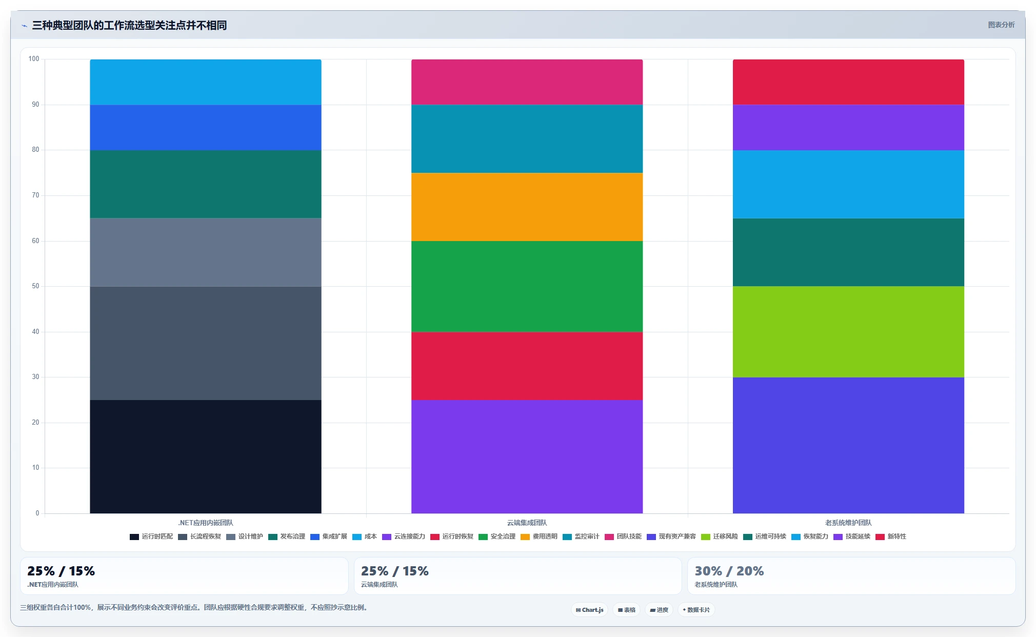Select the .NET应用内嵌团队 25% / 15% card
The image size is (1036, 637).
pos(184,576)
